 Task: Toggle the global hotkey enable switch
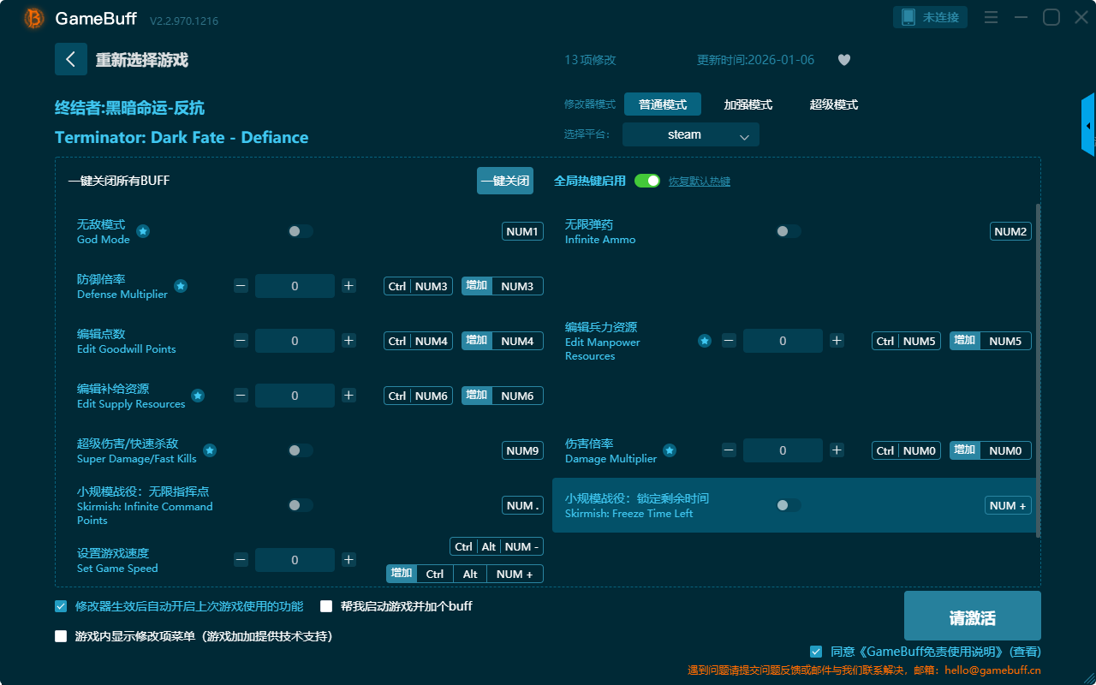647,181
